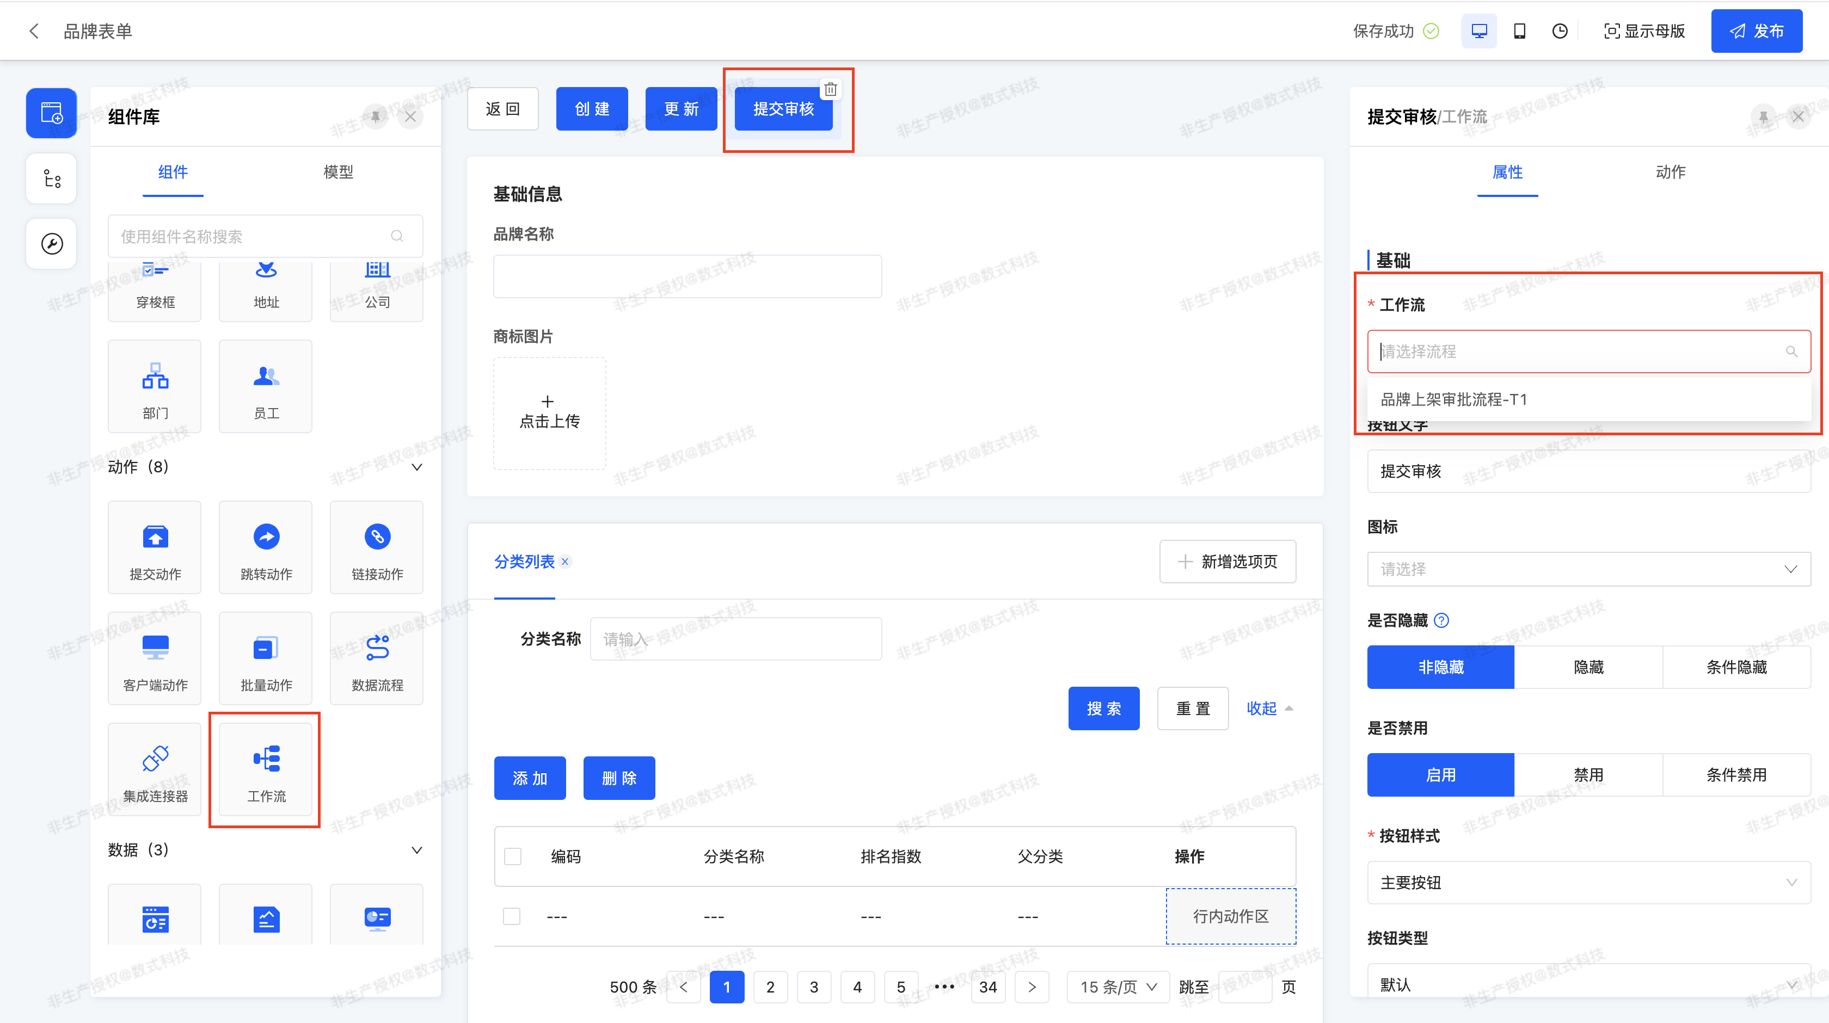1829x1023 pixels.
Task: Collapse the 动作 (8) section
Action: pos(417,467)
